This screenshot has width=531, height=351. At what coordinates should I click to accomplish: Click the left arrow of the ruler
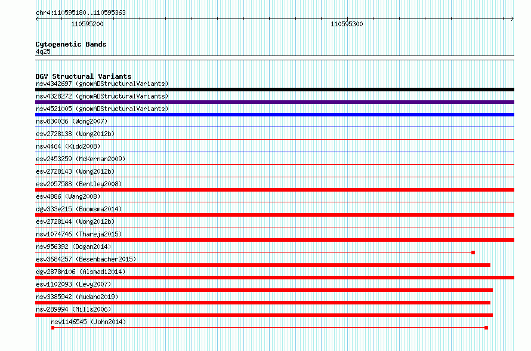coord(37,19)
